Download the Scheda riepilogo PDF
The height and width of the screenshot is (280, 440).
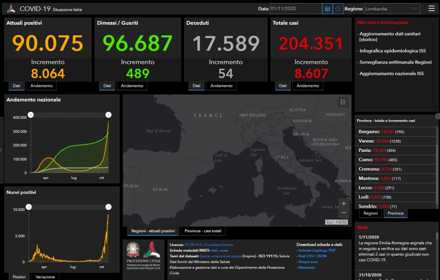[317, 250]
